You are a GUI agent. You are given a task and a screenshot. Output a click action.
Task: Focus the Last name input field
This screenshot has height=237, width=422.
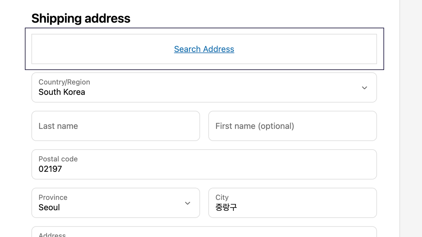click(x=116, y=126)
